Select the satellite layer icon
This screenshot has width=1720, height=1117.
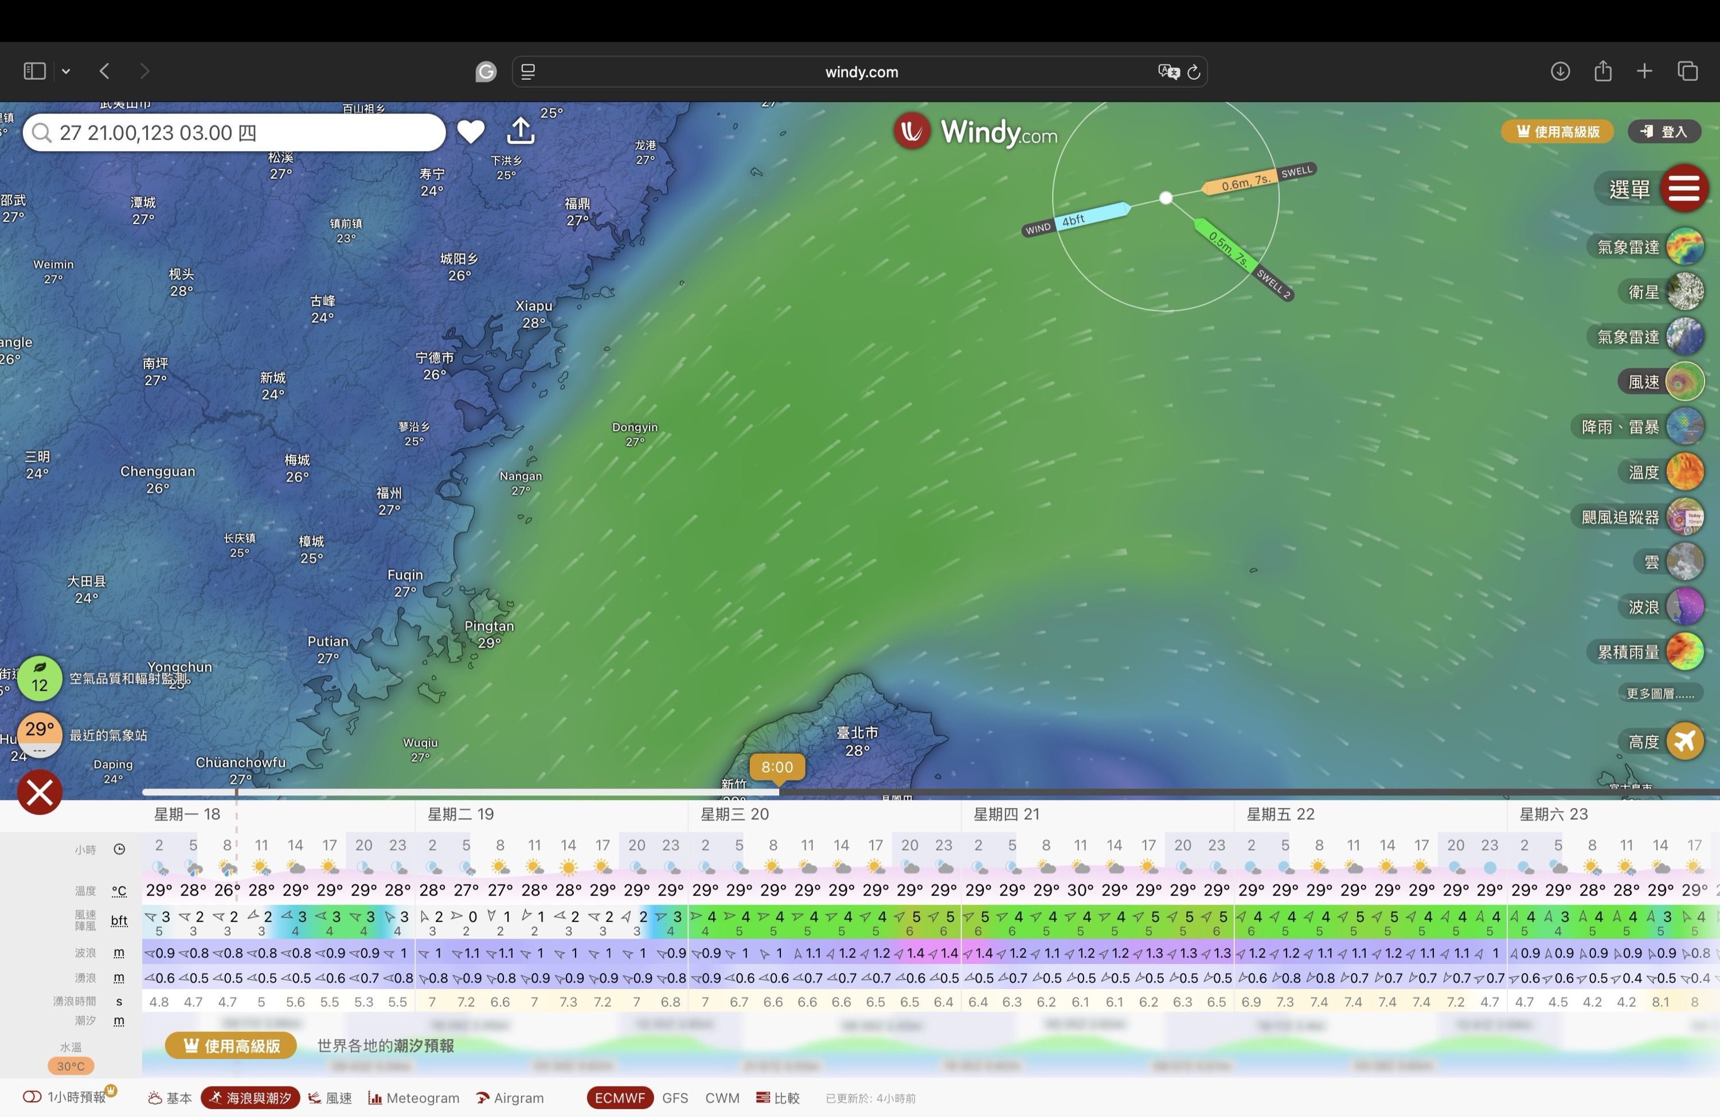[x=1684, y=292]
